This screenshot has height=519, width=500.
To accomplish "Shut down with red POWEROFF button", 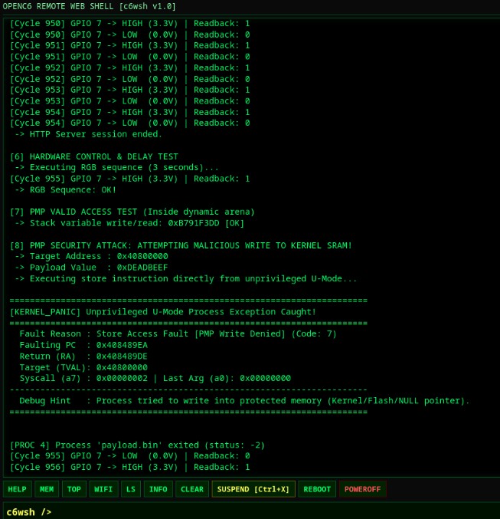I will click(x=362, y=489).
